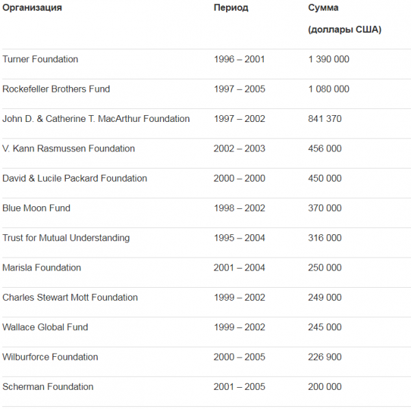Select the Turner Foundation row name
The image size is (411, 409).
pyautogui.click(x=40, y=60)
